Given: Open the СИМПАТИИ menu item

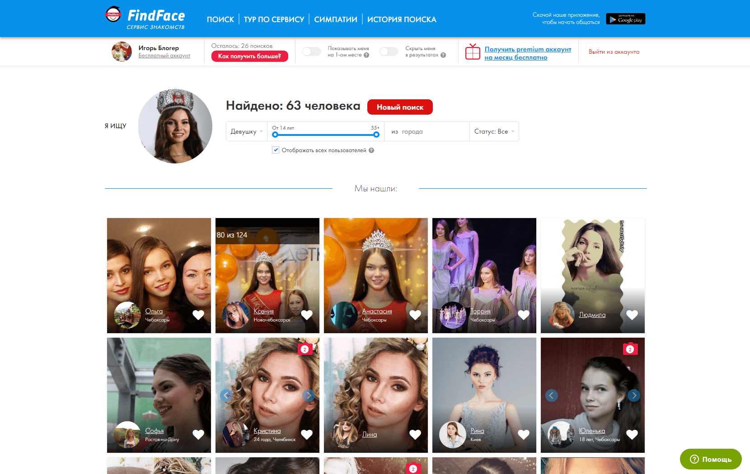Looking at the screenshot, I should 335,19.
